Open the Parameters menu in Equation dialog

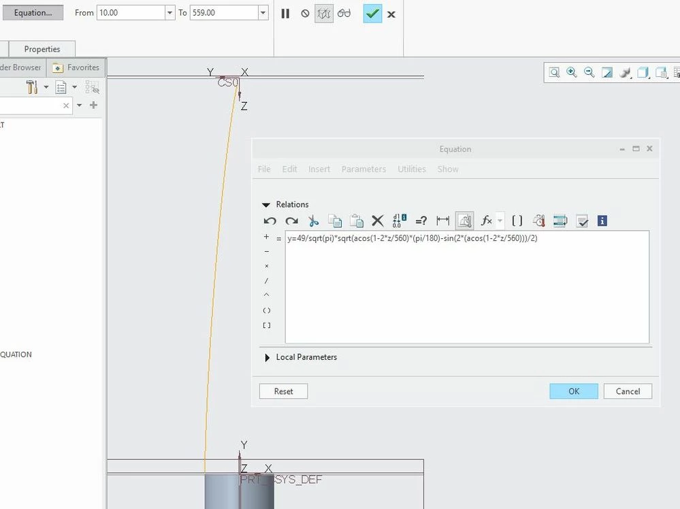363,169
